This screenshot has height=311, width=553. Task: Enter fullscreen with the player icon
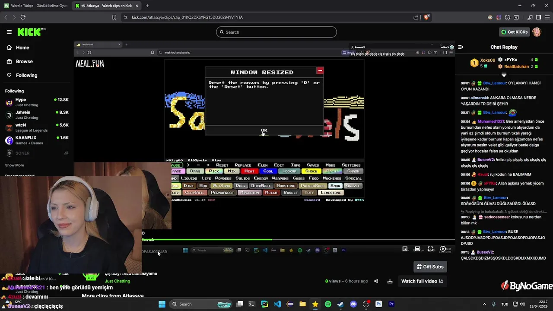pos(430,249)
